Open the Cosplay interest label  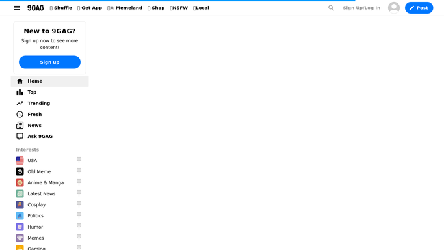click(36, 204)
